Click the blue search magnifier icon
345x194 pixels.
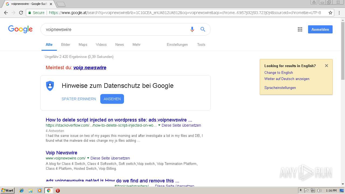(203, 29)
